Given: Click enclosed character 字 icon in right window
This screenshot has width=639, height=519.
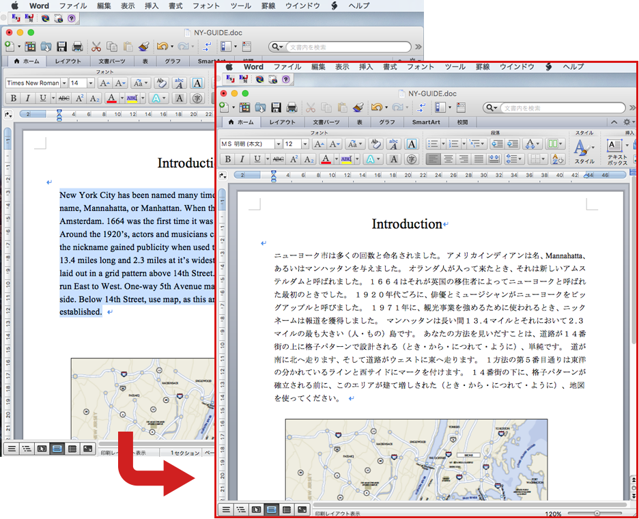Looking at the screenshot, I should (412, 159).
